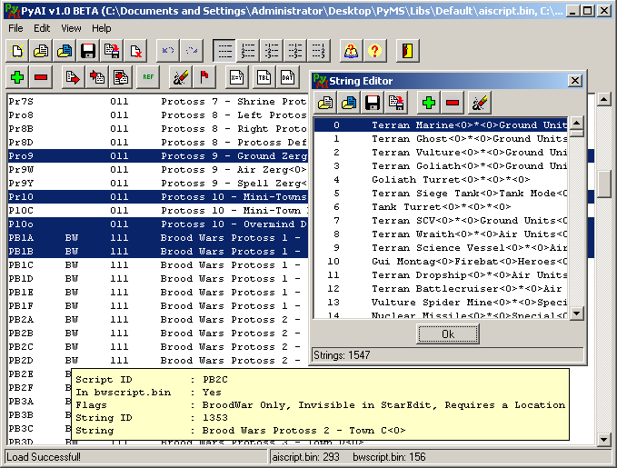The width and height of the screenshot is (617, 468).
Task: Select the PB3A script row
Action: pyautogui.click(x=38, y=402)
